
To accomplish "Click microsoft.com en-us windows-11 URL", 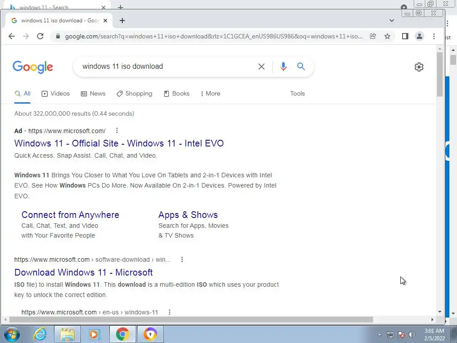I will coord(89,312).
